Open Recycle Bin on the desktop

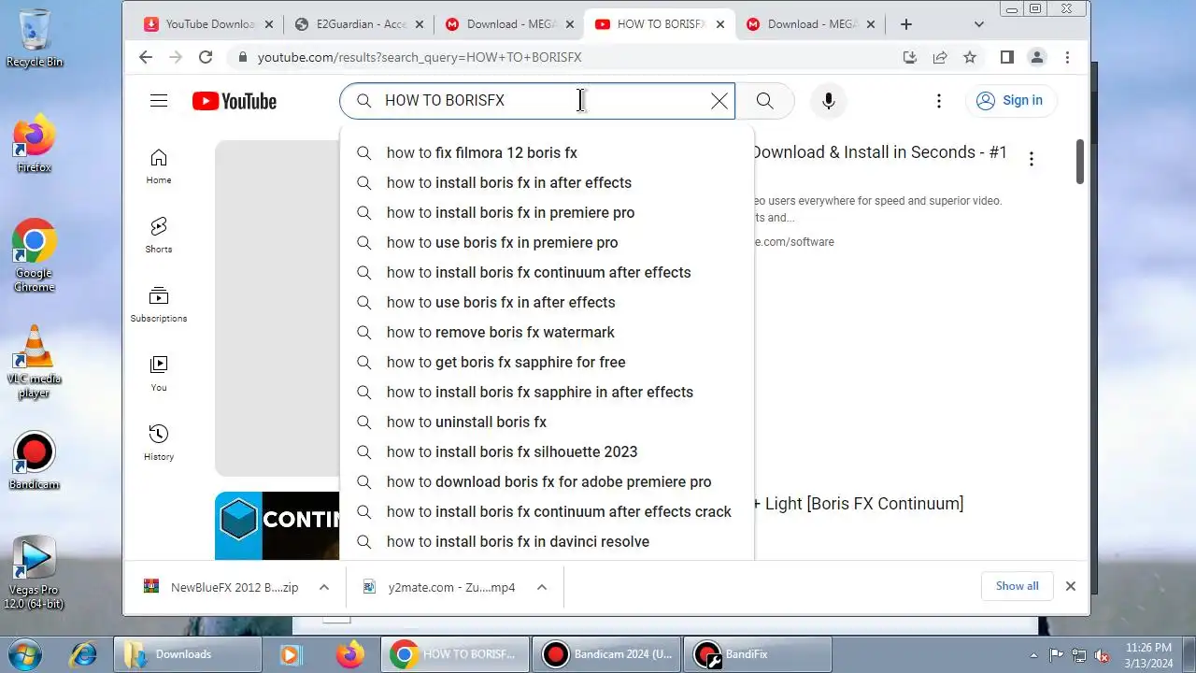coord(34,37)
